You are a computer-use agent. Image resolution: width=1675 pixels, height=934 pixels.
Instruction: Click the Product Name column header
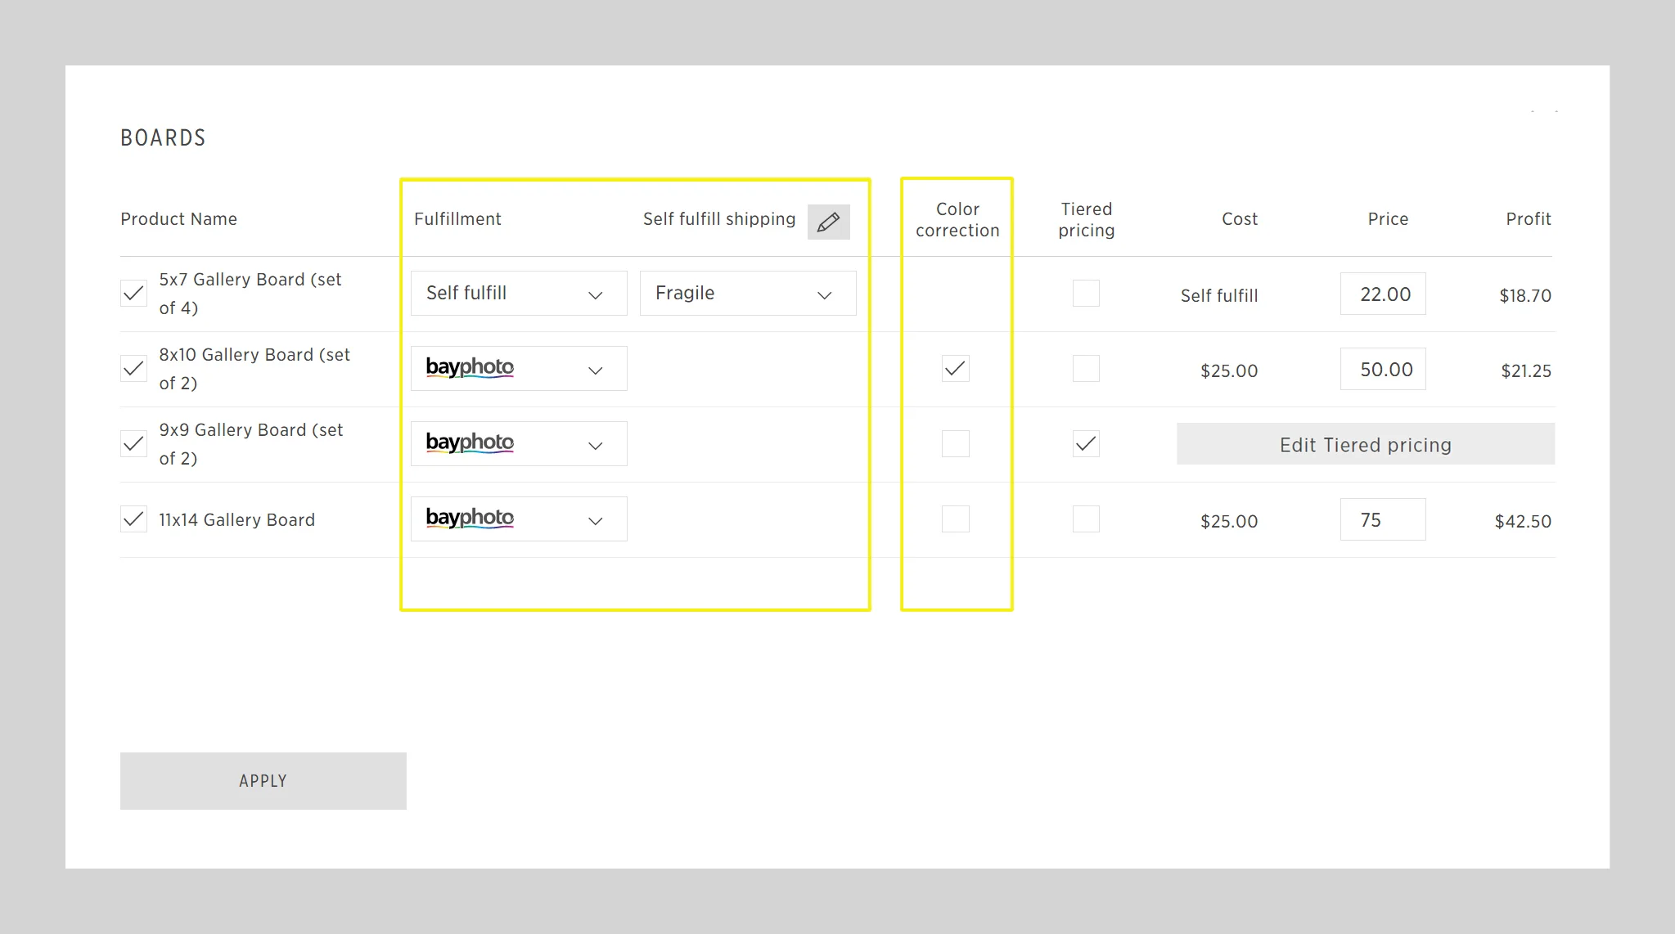tap(178, 218)
